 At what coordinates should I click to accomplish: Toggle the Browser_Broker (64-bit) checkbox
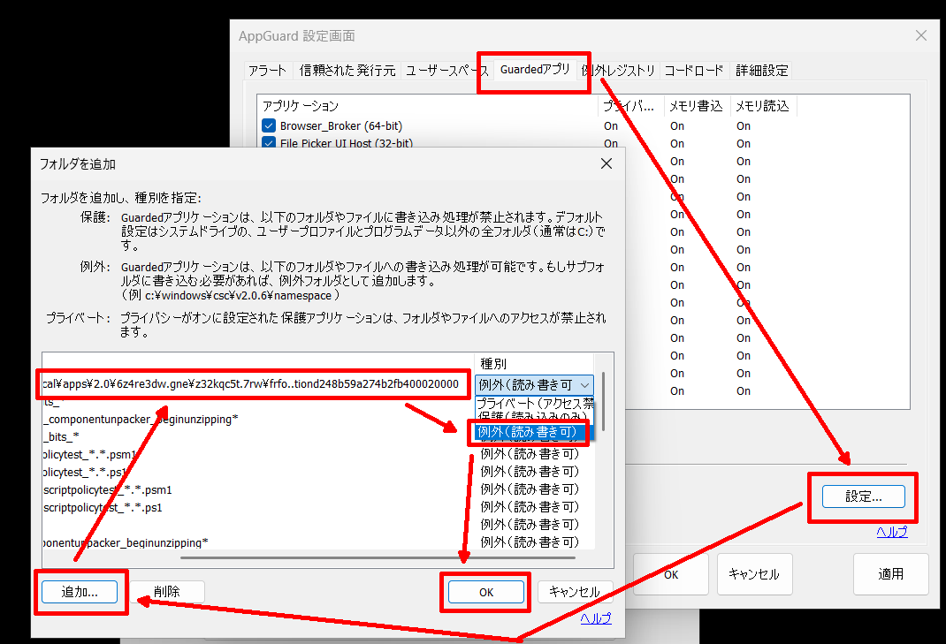click(270, 126)
